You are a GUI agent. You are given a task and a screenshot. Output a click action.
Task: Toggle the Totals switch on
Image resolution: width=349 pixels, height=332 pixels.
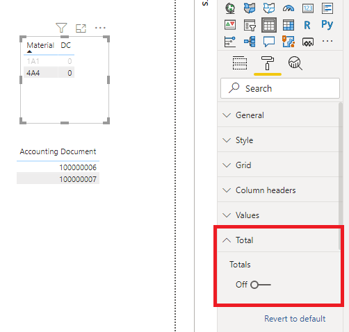[261, 285]
